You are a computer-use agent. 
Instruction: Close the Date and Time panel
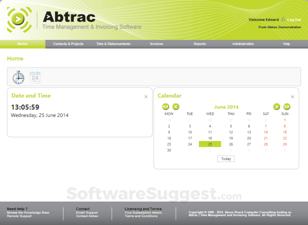(146, 97)
